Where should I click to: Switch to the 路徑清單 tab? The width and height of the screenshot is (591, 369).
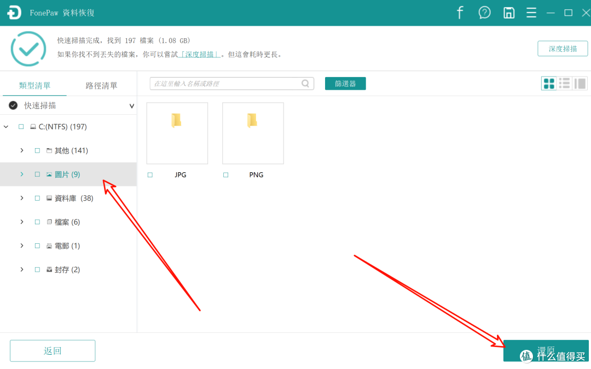tap(101, 85)
